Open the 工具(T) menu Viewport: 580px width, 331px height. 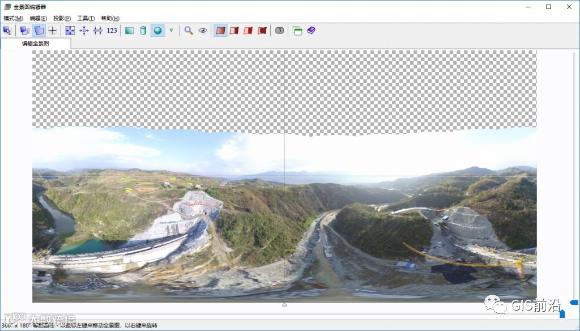[86, 18]
